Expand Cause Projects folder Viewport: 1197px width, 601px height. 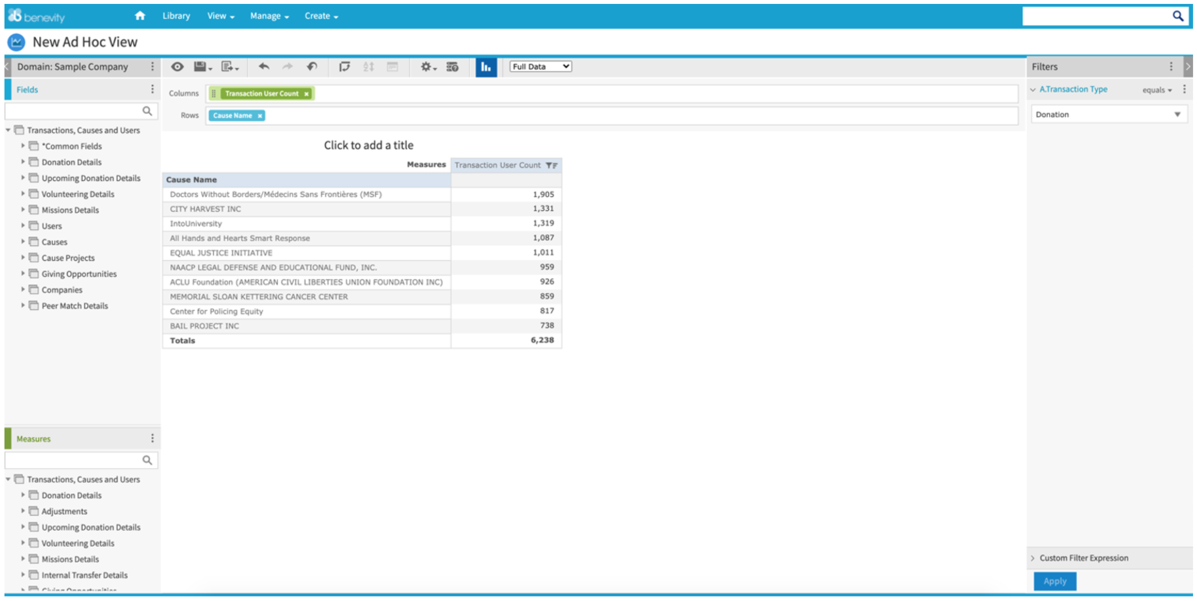pyautogui.click(x=23, y=257)
